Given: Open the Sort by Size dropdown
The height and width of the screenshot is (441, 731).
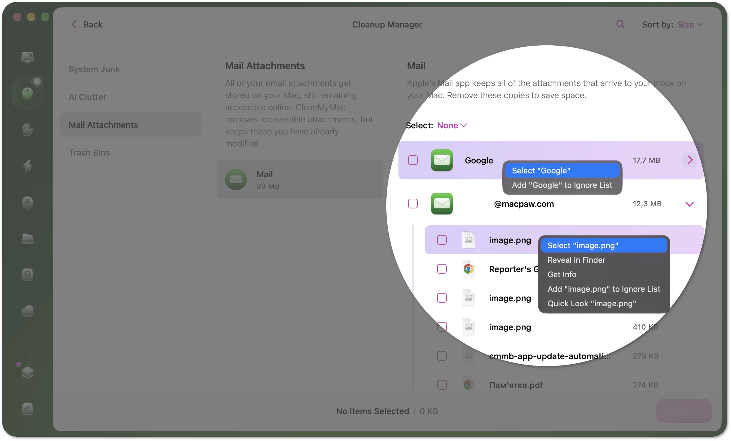Looking at the screenshot, I should pos(690,24).
